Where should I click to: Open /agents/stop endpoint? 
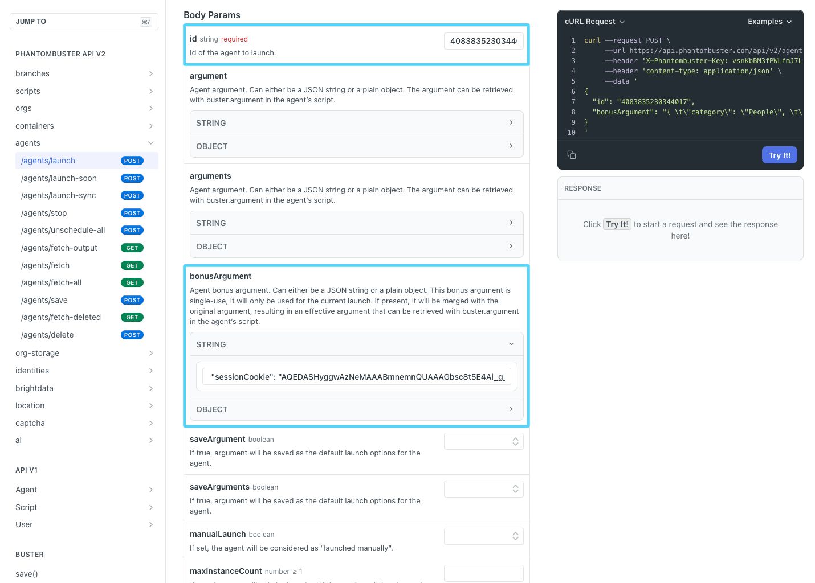[87, 213]
